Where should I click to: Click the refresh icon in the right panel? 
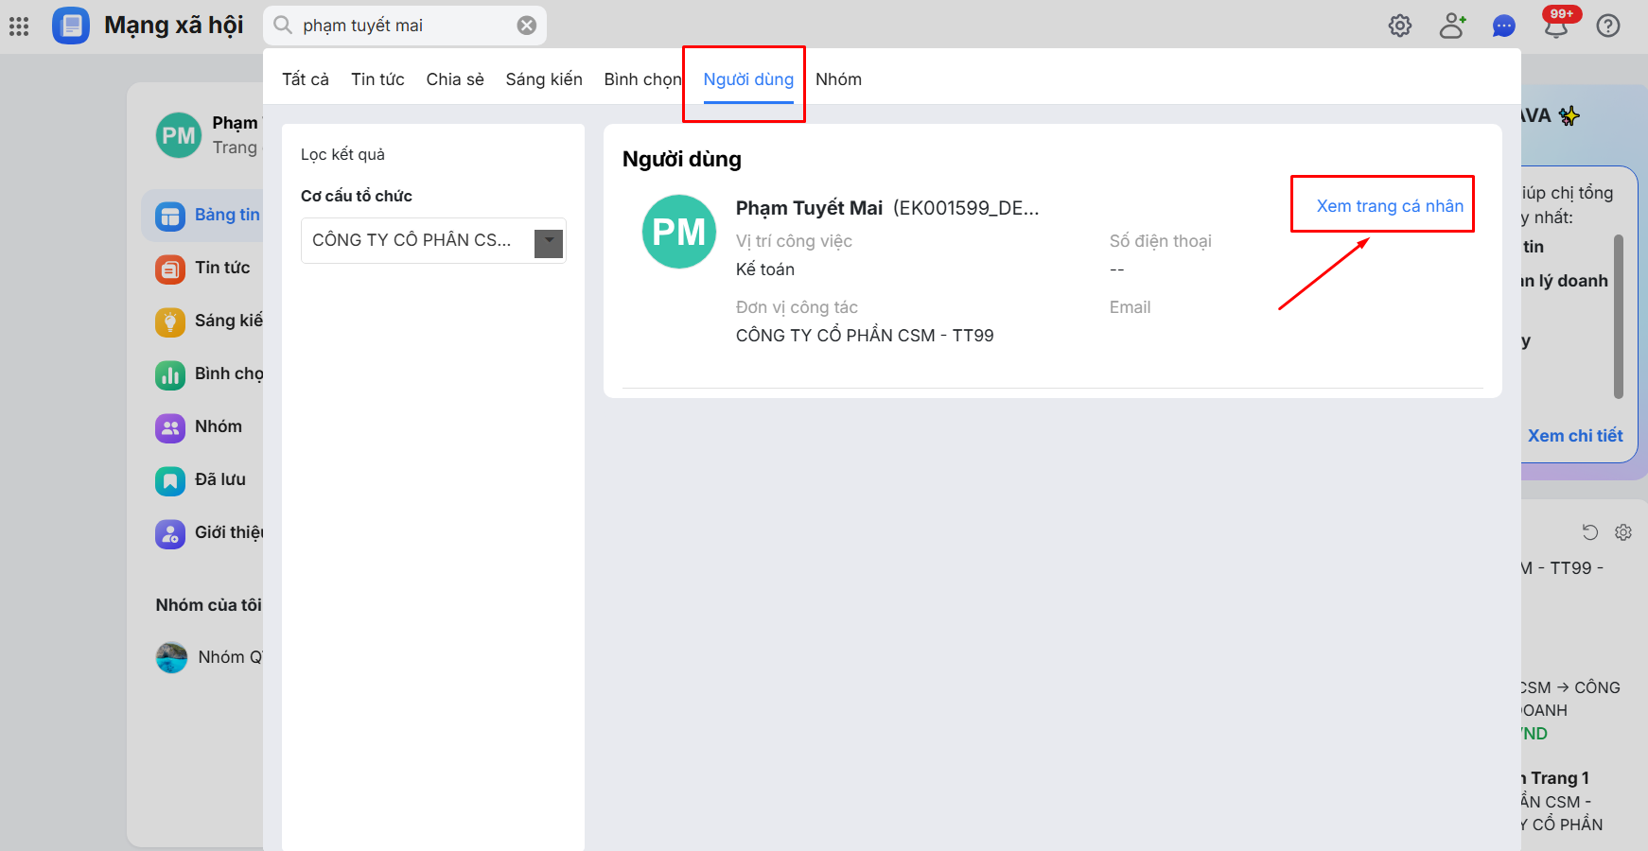(1590, 532)
